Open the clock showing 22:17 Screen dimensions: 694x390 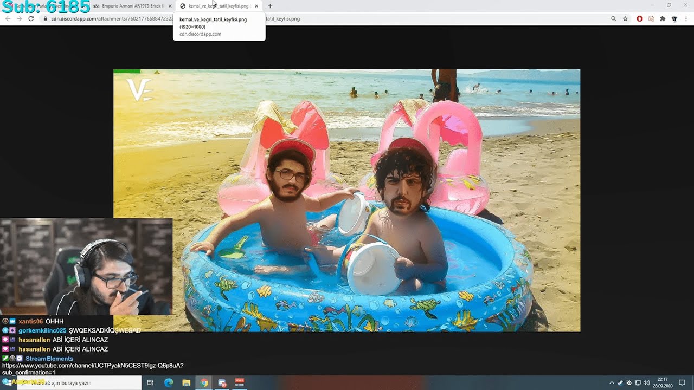coord(663,382)
